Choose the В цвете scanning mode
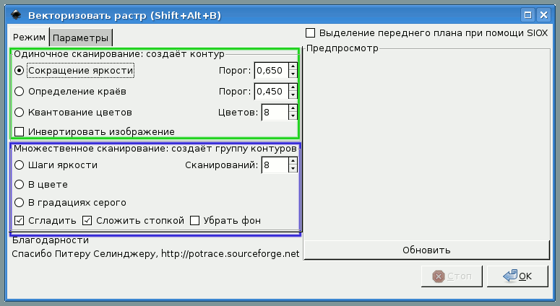The image size is (560, 306). point(20,184)
